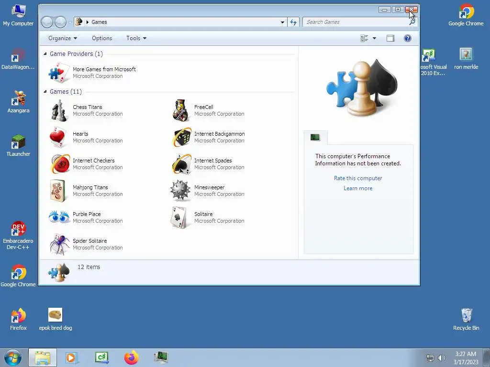
Task: Expand the view options dropdown arrow
Action: point(374,38)
